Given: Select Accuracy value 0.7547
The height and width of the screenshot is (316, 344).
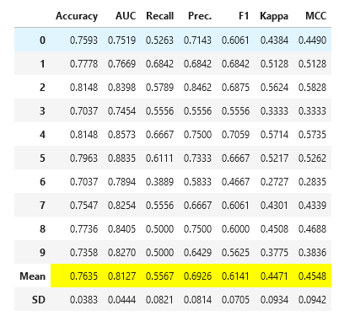Looking at the screenshot, I should tap(83, 206).
